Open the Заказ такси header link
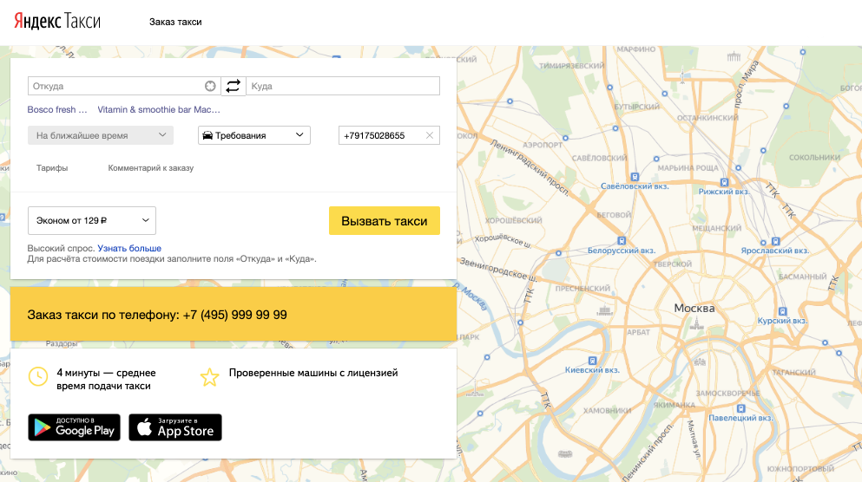 tap(175, 22)
